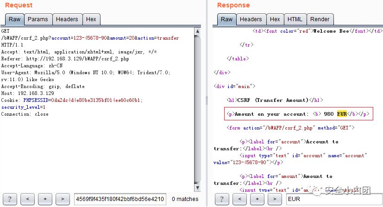This screenshot has height=207, width=383.
Task: Click the Request panel title
Action: click(19, 5)
